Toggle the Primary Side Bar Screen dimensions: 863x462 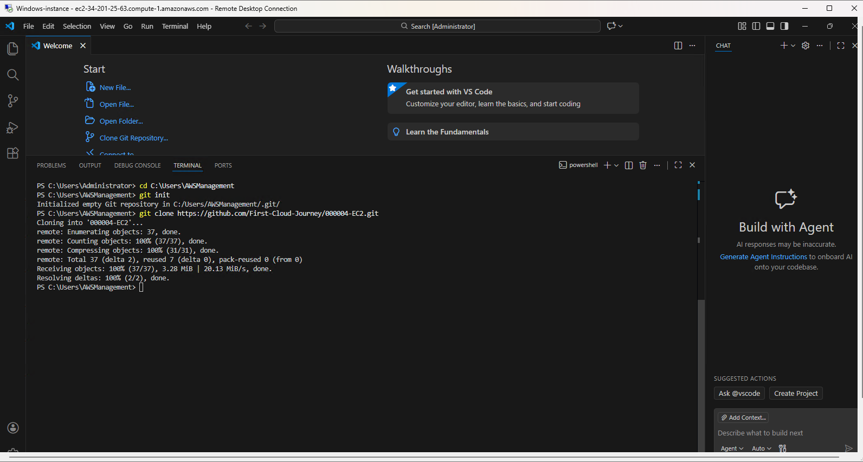(x=756, y=26)
